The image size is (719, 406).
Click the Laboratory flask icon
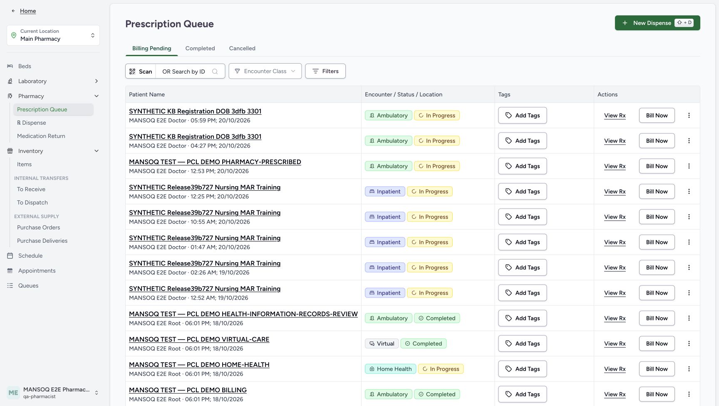tap(10, 81)
